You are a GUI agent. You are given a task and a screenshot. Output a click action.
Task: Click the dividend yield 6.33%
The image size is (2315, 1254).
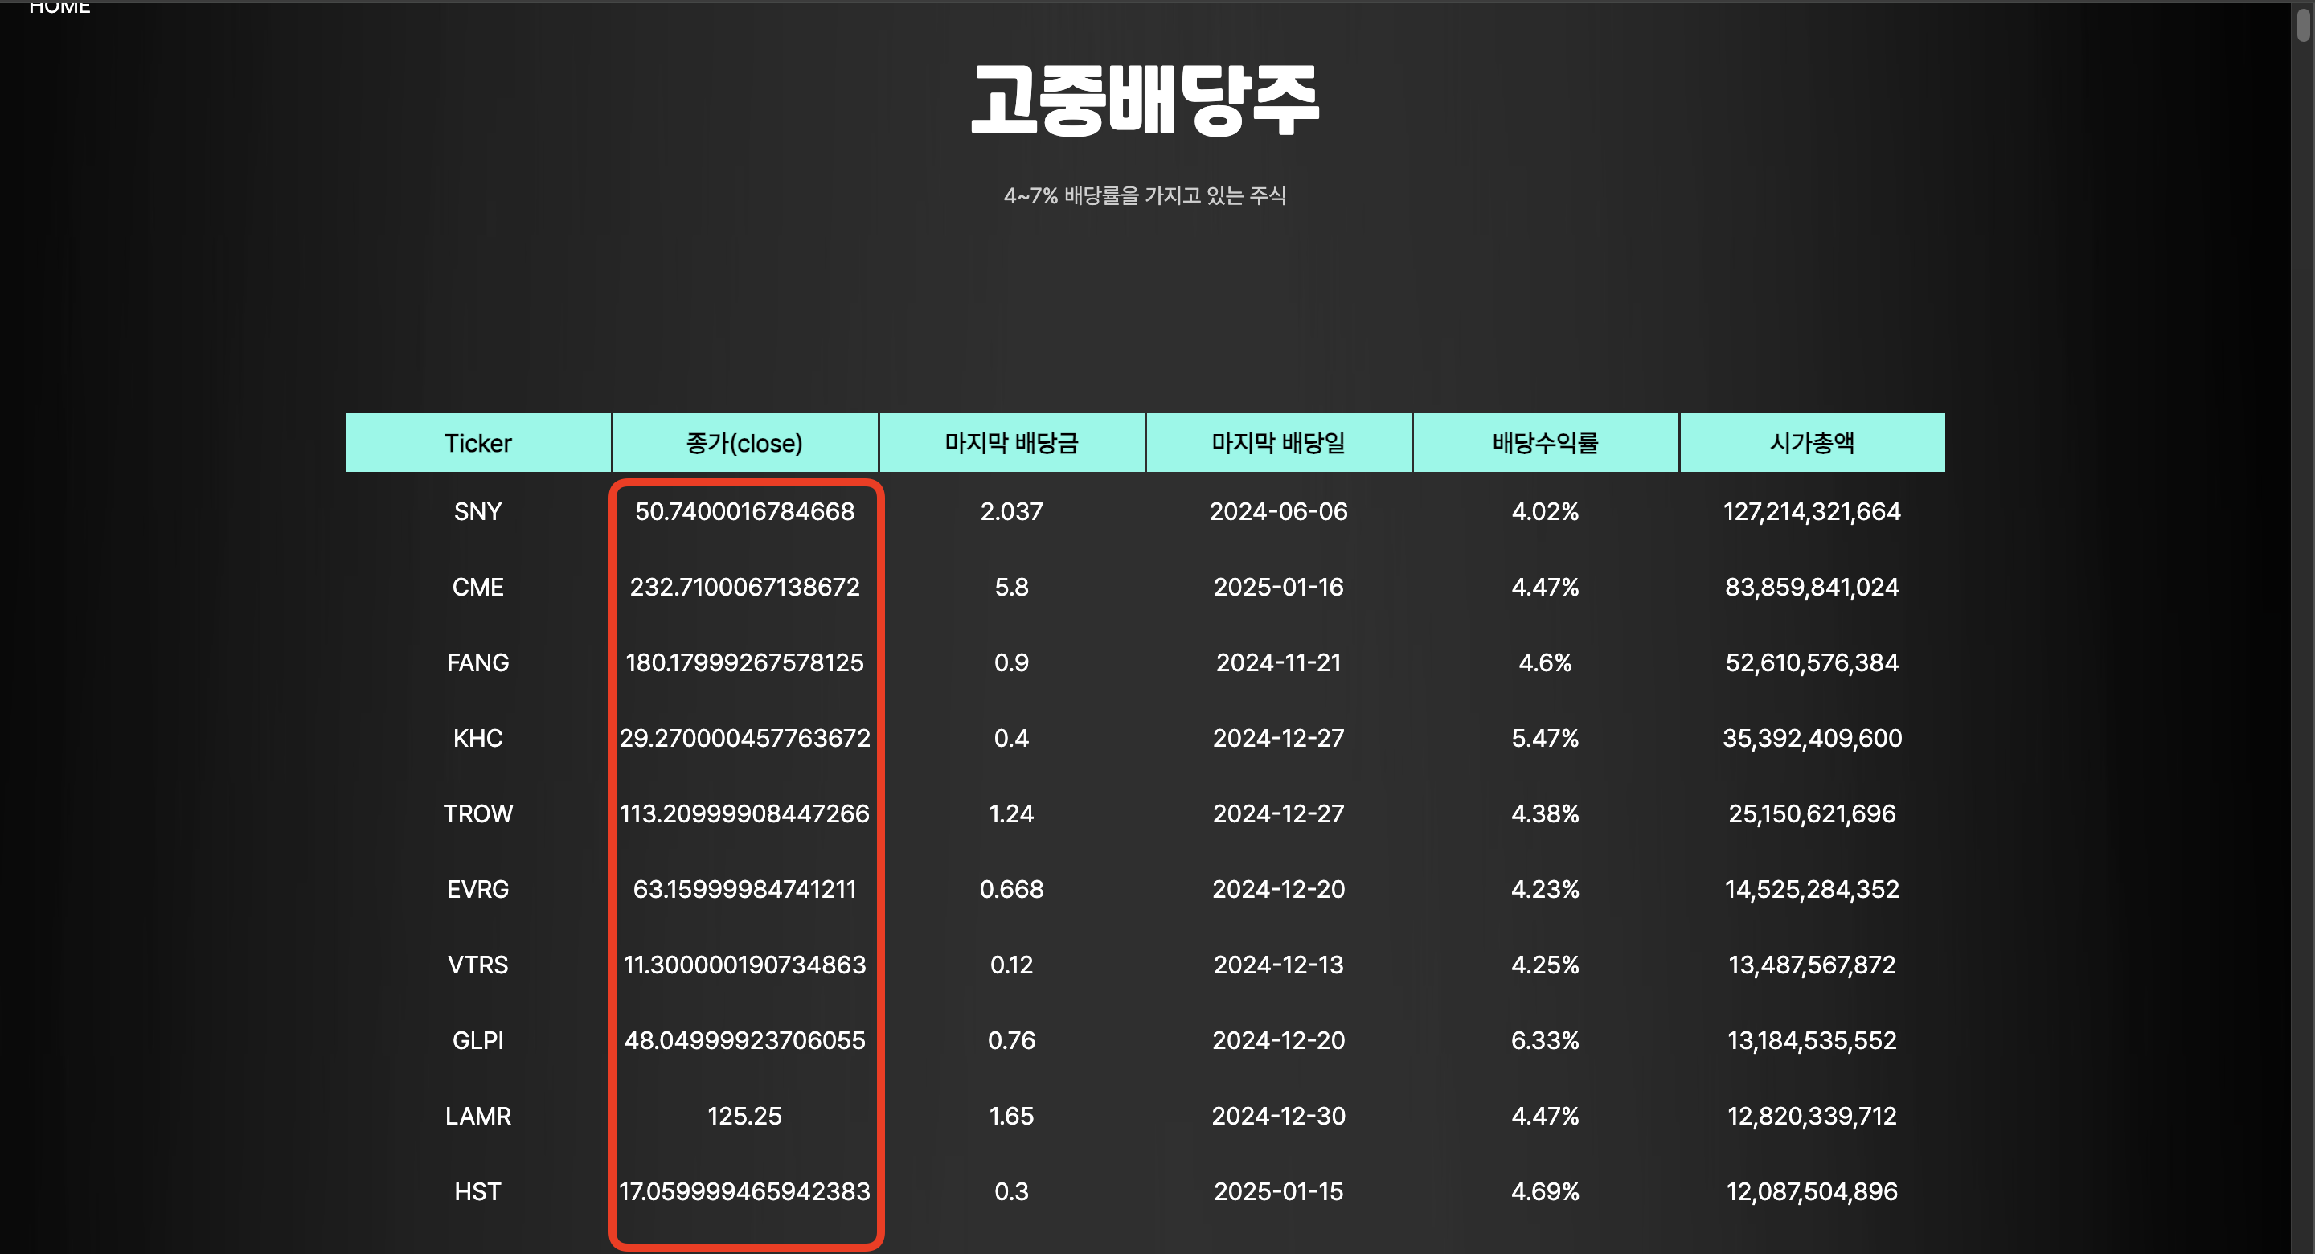pos(1546,1040)
